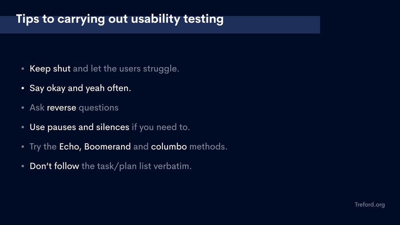Click the bullet point before 'Don't follow'

(23, 166)
